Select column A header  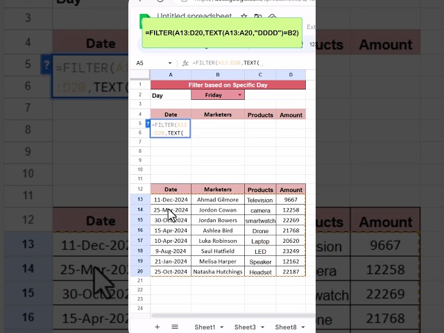coord(171,75)
